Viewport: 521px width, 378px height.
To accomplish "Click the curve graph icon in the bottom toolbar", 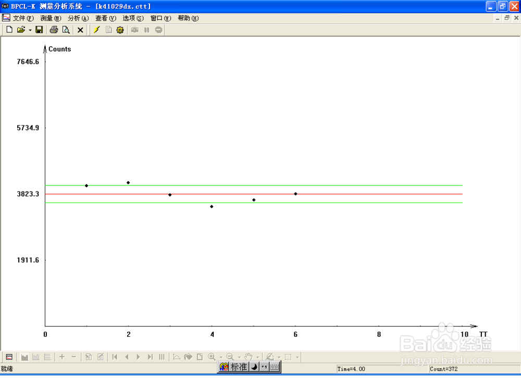I will click(177, 357).
